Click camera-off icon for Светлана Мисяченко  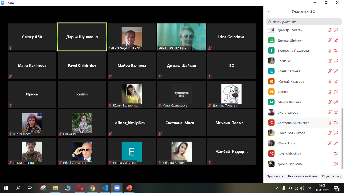336,123
